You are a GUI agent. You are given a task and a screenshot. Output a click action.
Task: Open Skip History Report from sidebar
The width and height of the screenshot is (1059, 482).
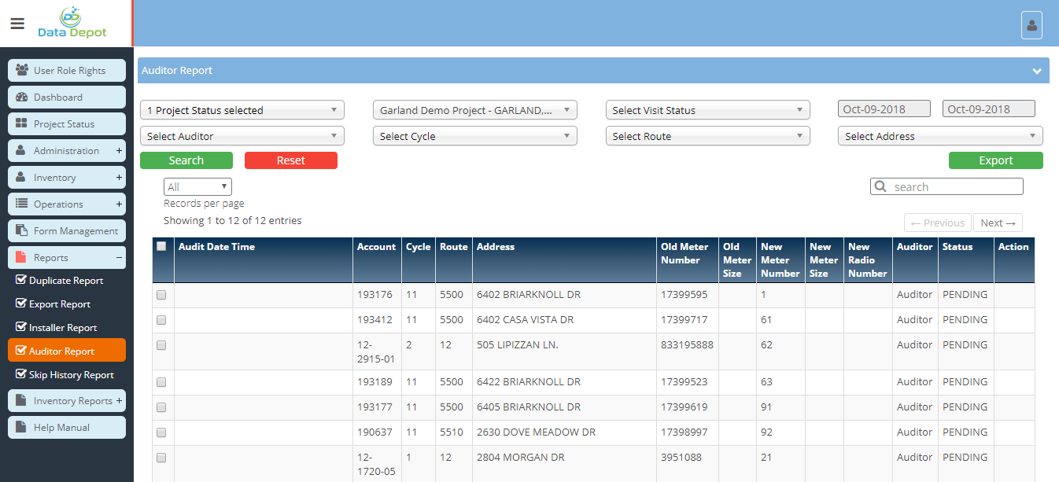coord(71,375)
